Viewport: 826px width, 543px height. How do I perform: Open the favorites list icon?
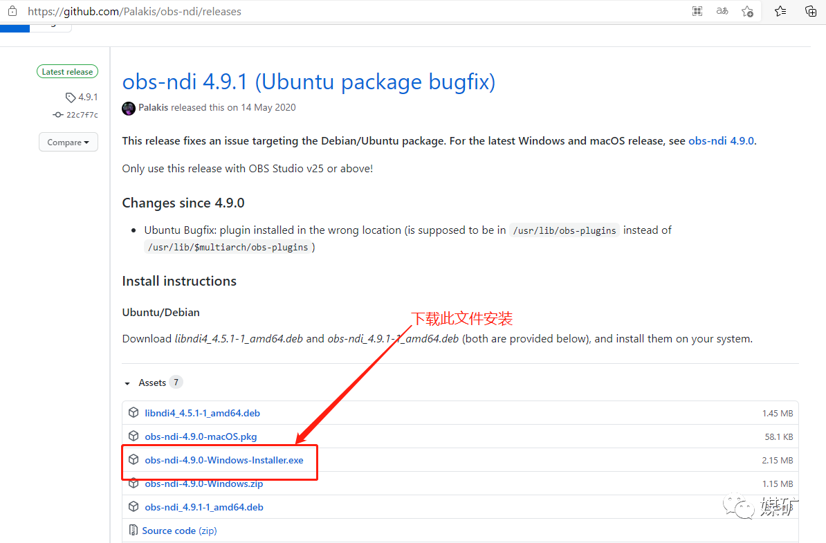pos(780,11)
